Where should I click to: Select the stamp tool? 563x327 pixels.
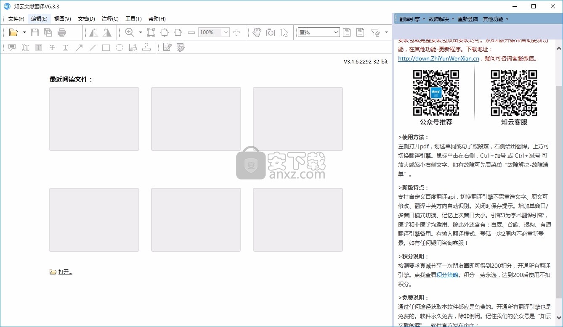pos(146,47)
